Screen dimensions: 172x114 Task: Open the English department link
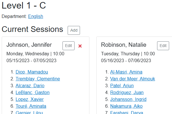[x=36, y=16]
